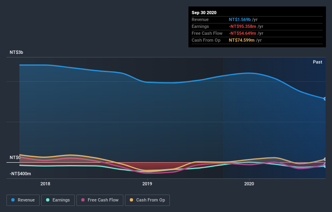Click the Free Cash Flow label in tooltip
332x212 pixels.
[x=207, y=33]
